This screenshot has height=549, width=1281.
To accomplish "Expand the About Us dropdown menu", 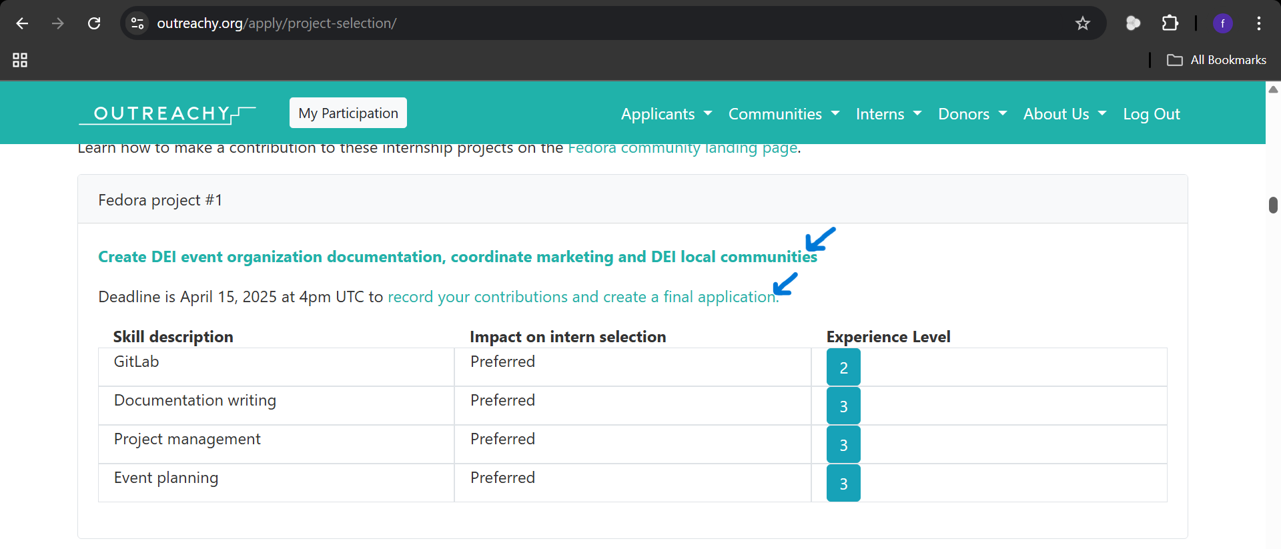I will click(1065, 114).
